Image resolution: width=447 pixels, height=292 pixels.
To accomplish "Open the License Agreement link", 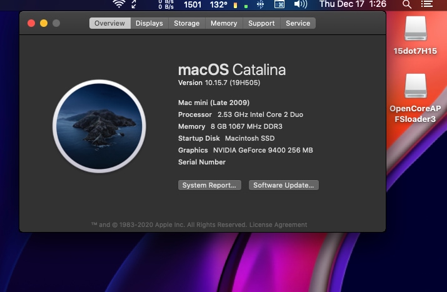I will [x=278, y=224].
